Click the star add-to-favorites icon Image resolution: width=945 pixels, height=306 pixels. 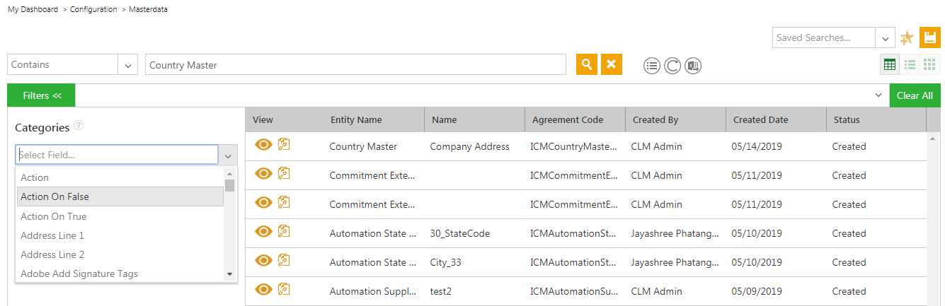tap(907, 38)
